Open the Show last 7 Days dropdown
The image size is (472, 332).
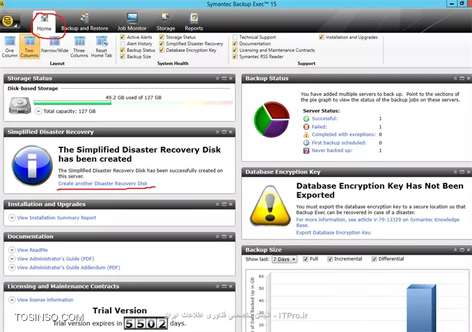pos(285,259)
